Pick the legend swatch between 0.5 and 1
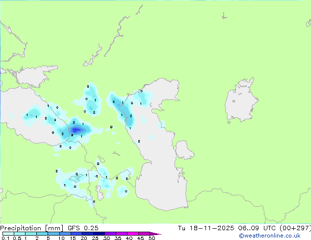The image size is (311, 240). tap(20, 234)
